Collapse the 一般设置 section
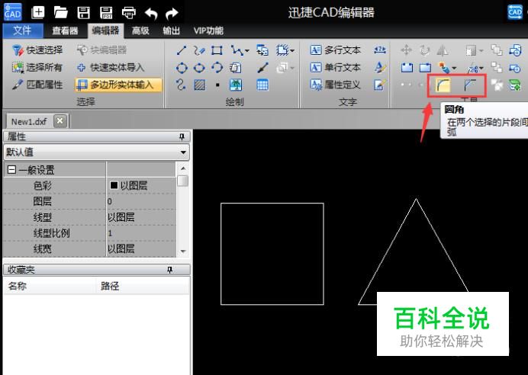Image resolution: width=528 pixels, height=375 pixels. tap(11, 169)
